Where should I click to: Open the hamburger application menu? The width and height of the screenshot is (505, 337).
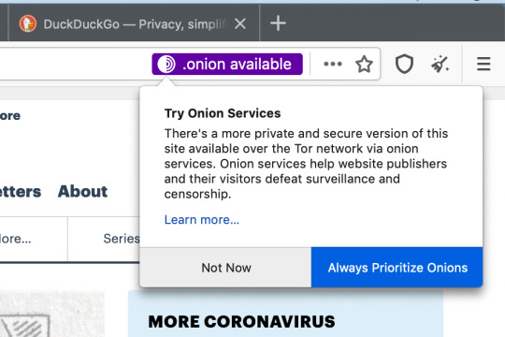483,64
